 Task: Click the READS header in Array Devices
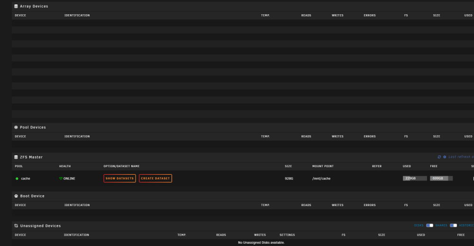(x=306, y=16)
